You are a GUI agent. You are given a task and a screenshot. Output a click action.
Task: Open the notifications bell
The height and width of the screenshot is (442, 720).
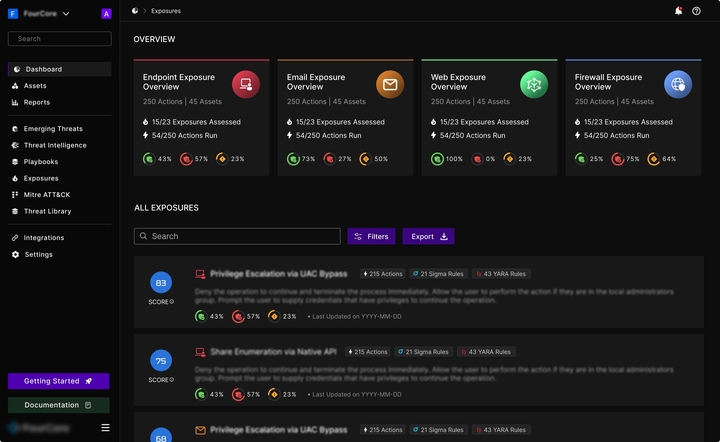tap(678, 11)
